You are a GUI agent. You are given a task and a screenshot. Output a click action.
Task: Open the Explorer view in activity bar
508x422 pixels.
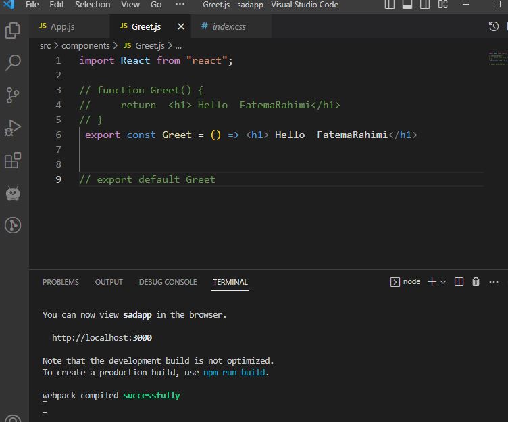coord(13,30)
